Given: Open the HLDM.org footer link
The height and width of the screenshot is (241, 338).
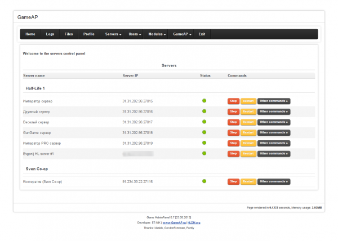Looking at the screenshot, I should 194,222.
